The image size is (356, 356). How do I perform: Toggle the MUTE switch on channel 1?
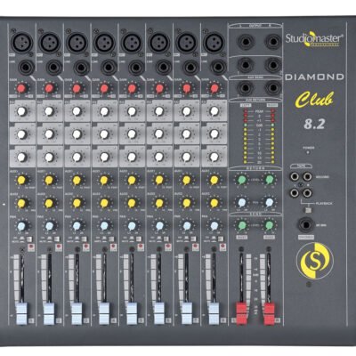click(29, 239)
